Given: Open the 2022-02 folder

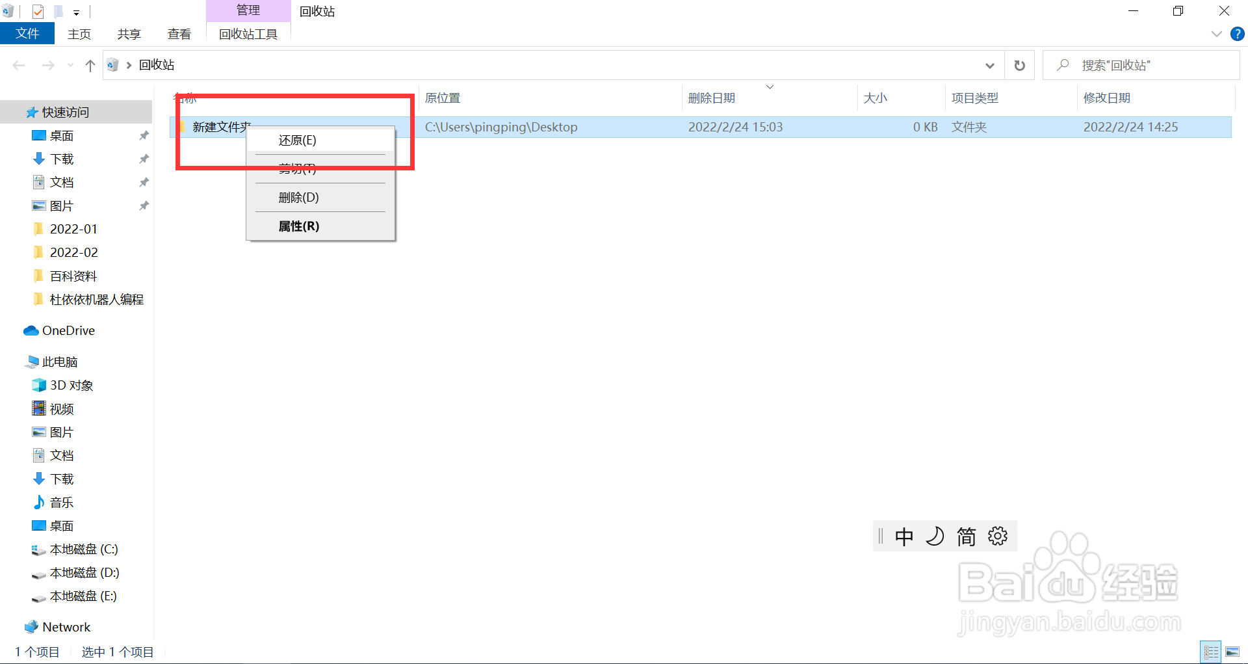Looking at the screenshot, I should 73,253.
